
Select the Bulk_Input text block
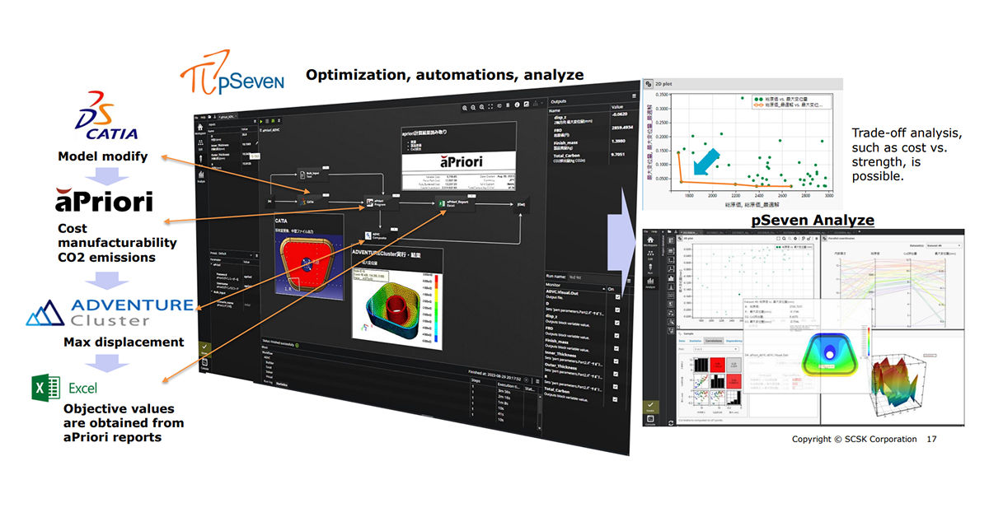pos(312,175)
